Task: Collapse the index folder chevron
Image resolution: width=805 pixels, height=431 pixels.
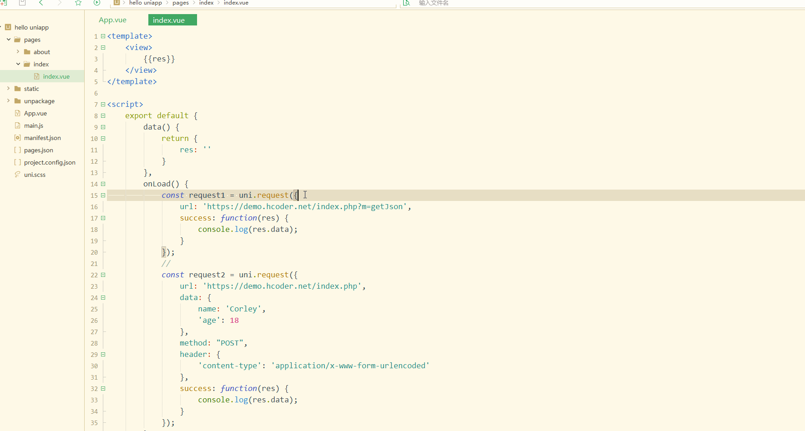Action: 18,64
